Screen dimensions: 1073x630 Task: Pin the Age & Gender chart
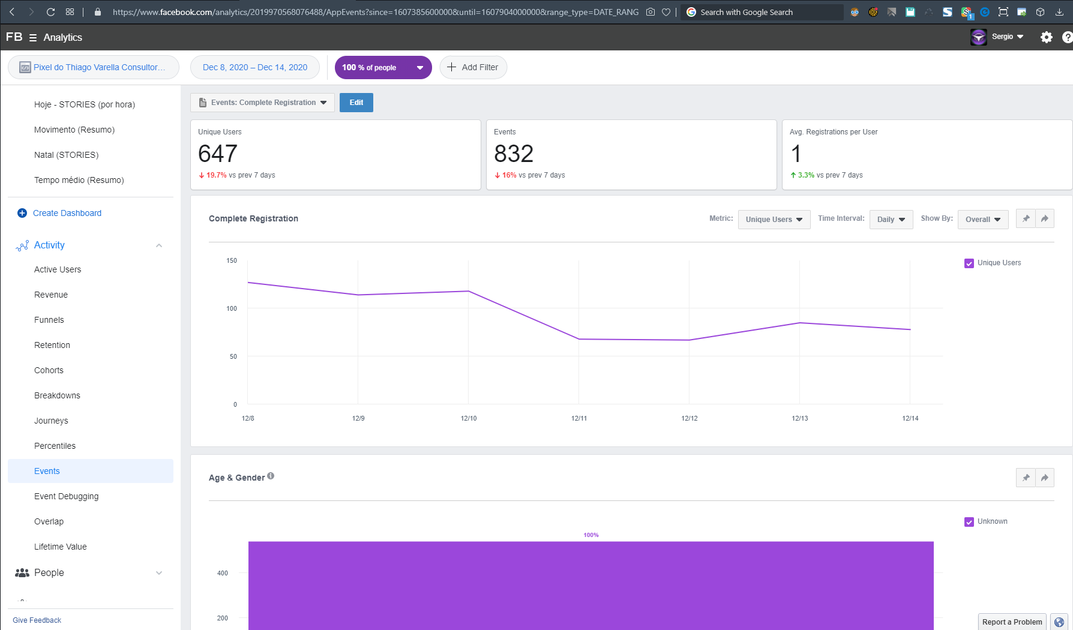1026,478
